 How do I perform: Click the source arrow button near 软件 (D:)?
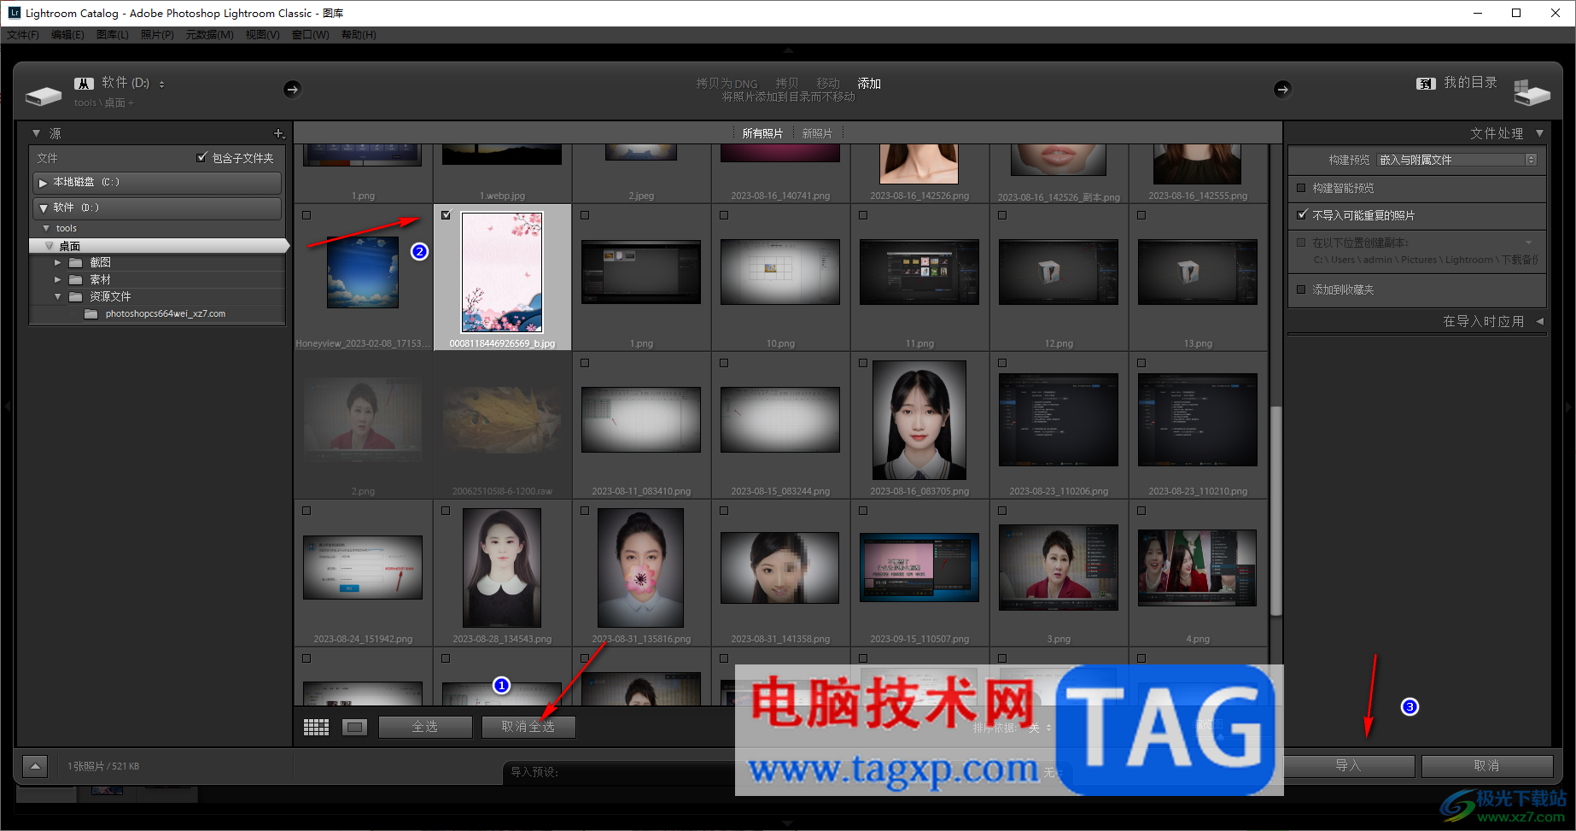pos(292,89)
